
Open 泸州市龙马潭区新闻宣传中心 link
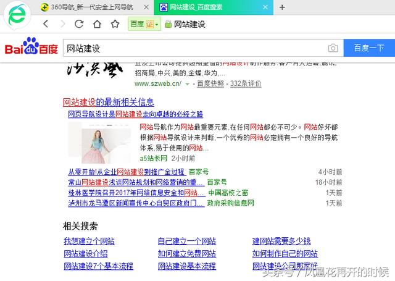136,203
